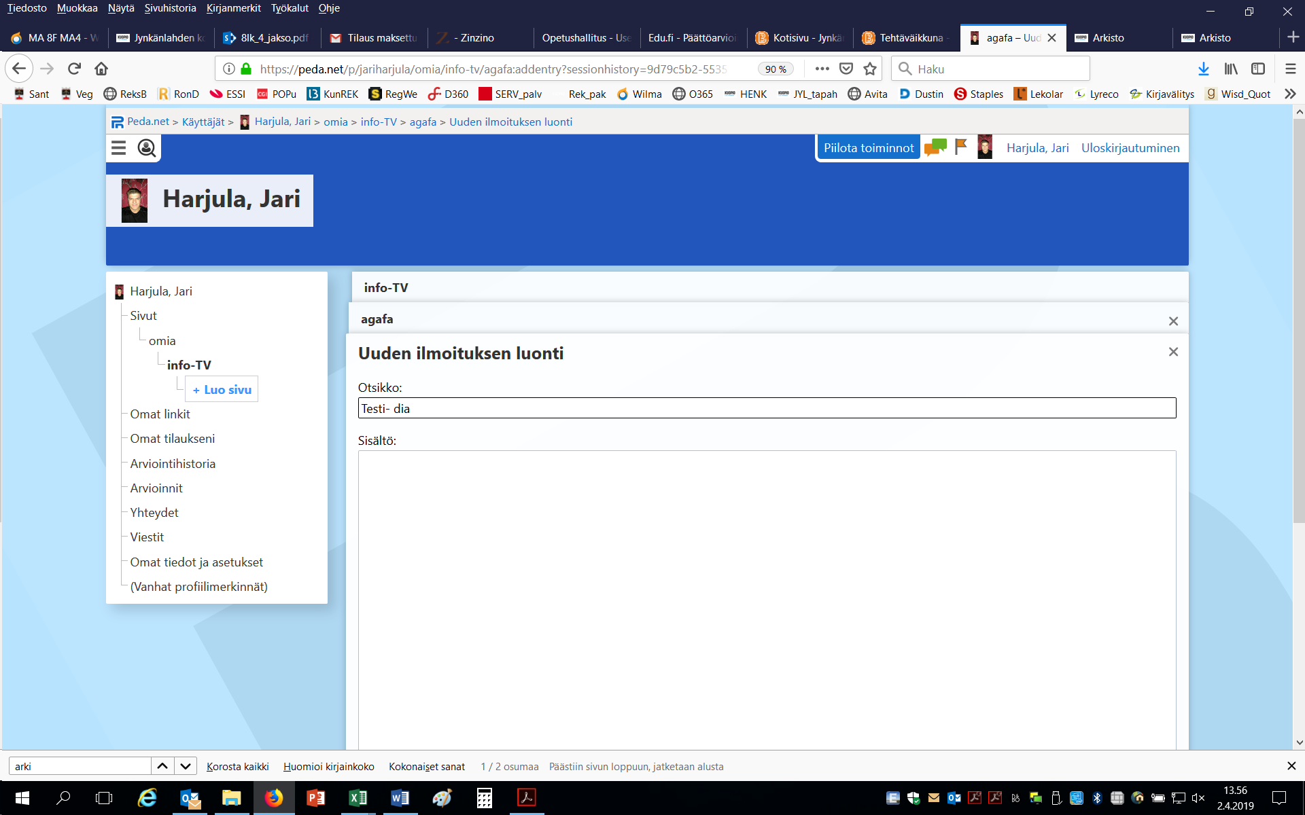Click the orange flag notification icon
The image size is (1305, 815).
(x=960, y=147)
